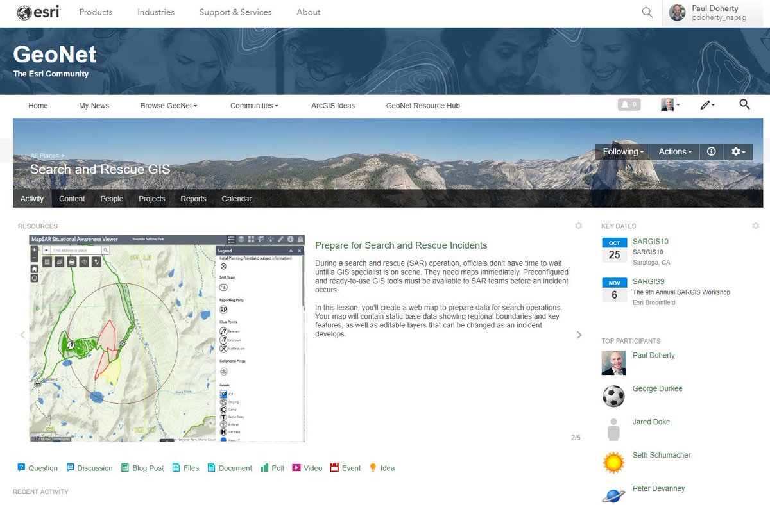
Task: Create a new Poll
Action: coord(272,468)
